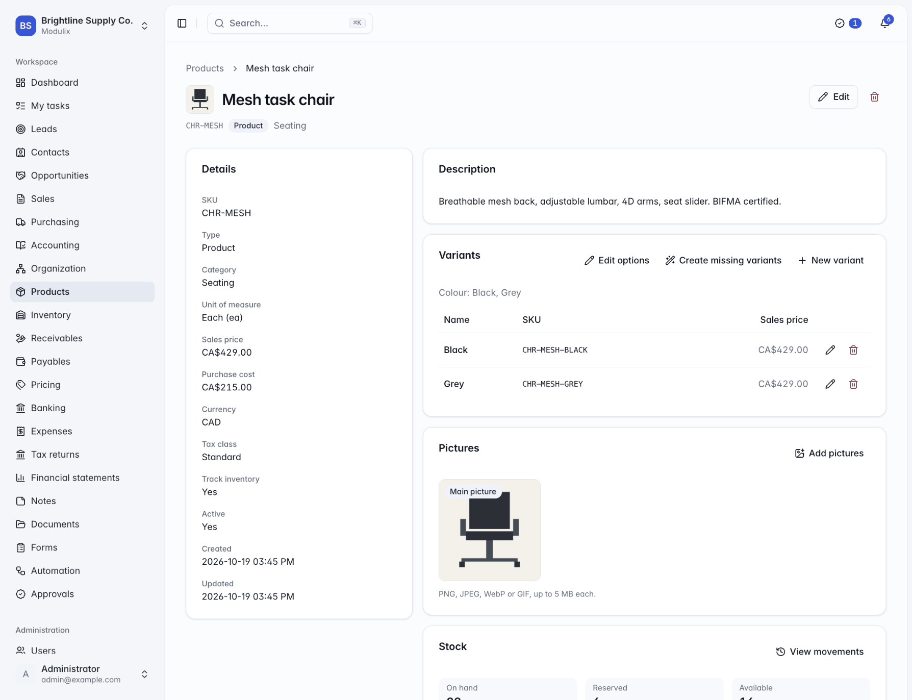Click the Dashboard sidebar icon
912x700 pixels.
[x=20, y=83]
